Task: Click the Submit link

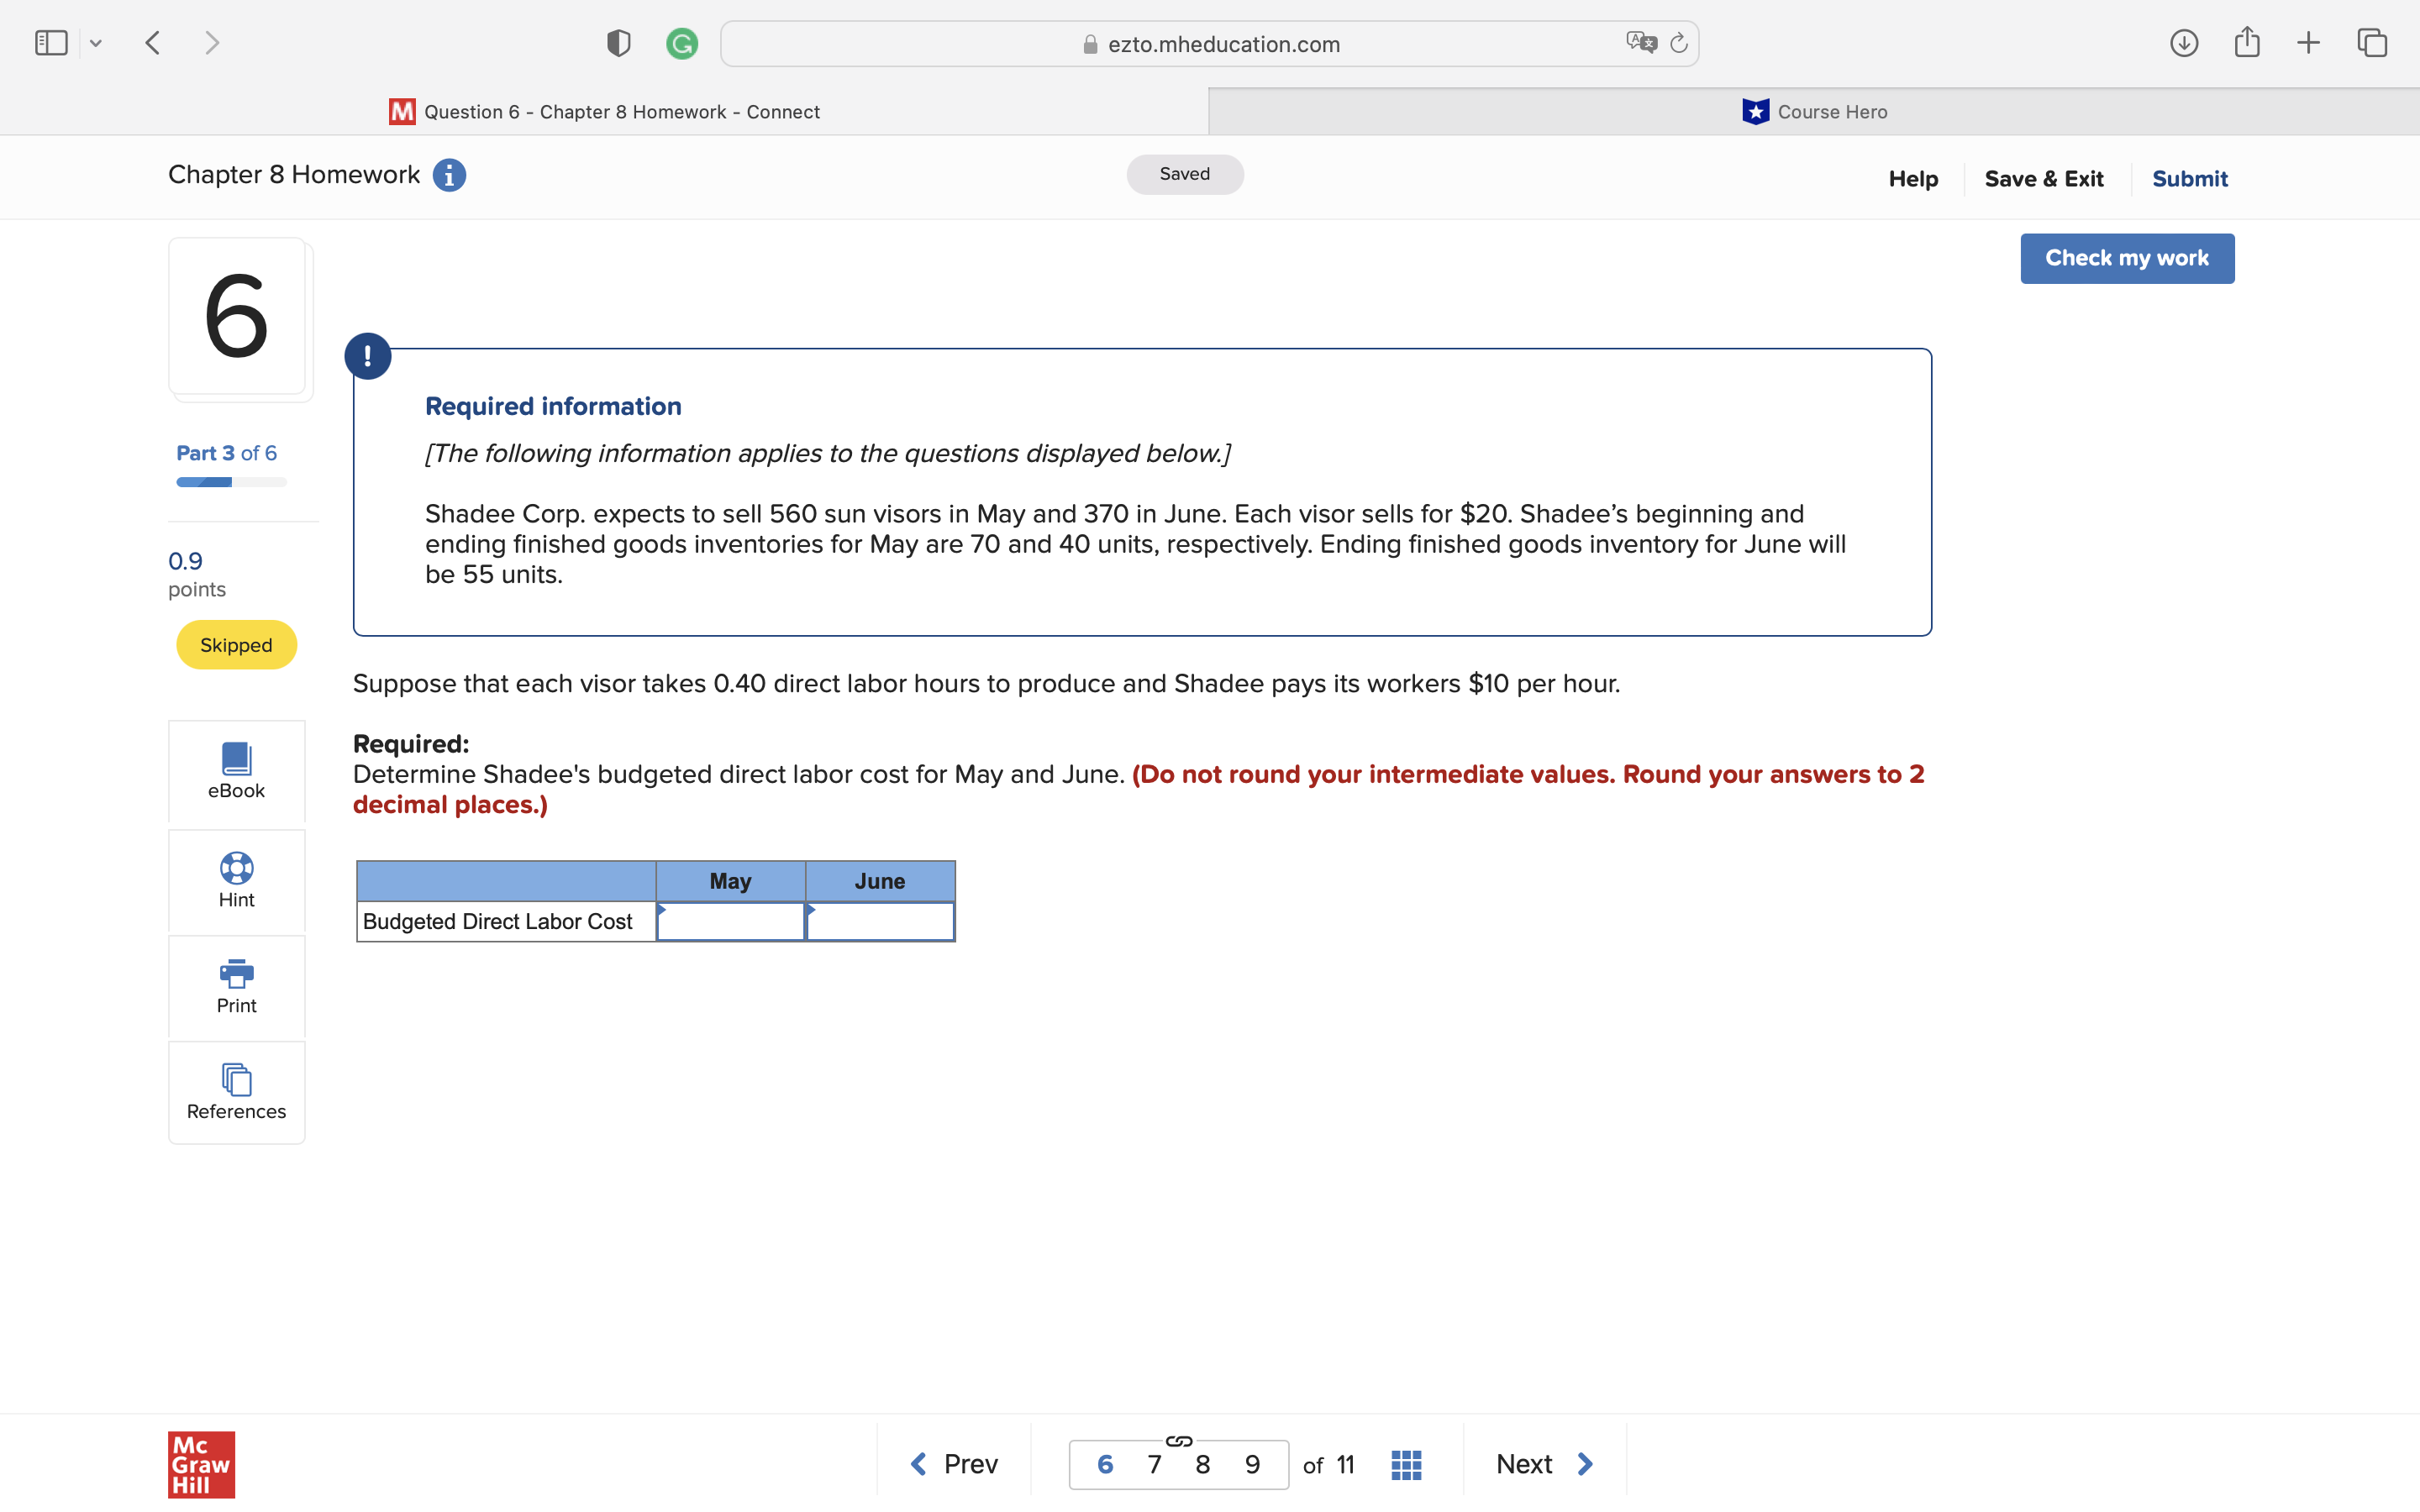Action: point(2189,179)
